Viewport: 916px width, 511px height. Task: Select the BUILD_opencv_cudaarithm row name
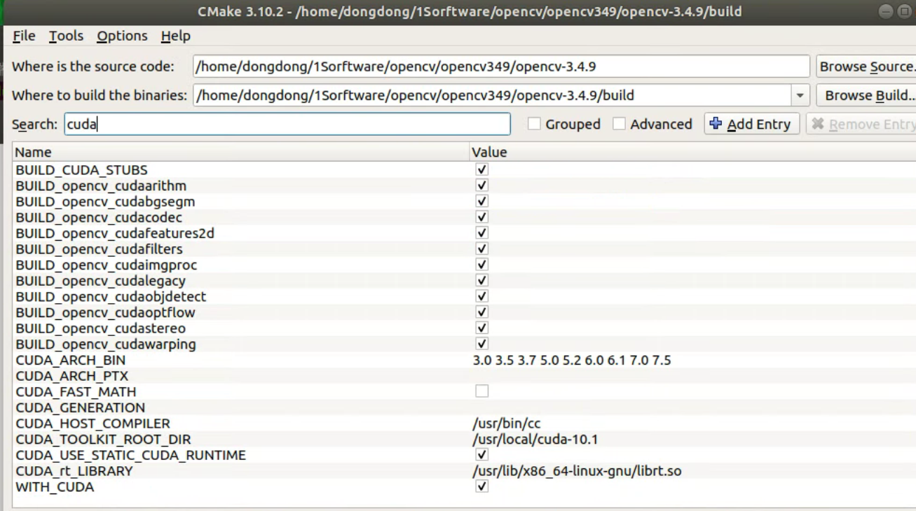[x=101, y=185]
